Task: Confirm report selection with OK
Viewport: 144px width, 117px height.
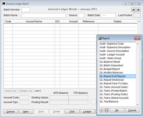Action: coord(117,110)
